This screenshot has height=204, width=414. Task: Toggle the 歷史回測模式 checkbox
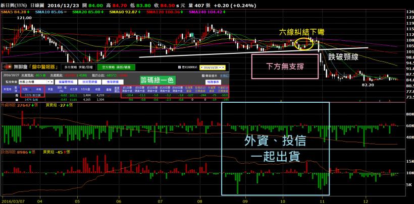pos(180,67)
